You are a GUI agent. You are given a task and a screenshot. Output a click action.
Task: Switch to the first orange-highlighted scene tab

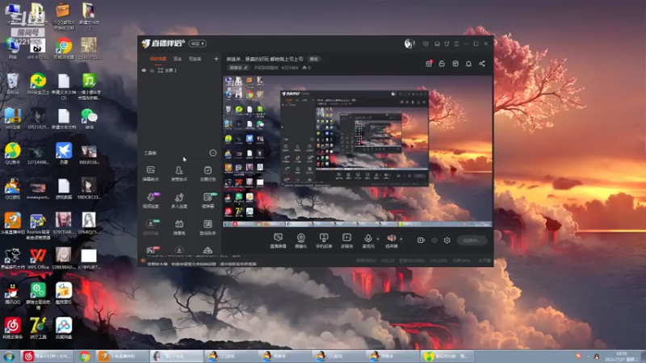tap(158, 59)
